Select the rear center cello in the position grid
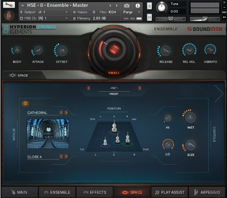 (x=114, y=126)
